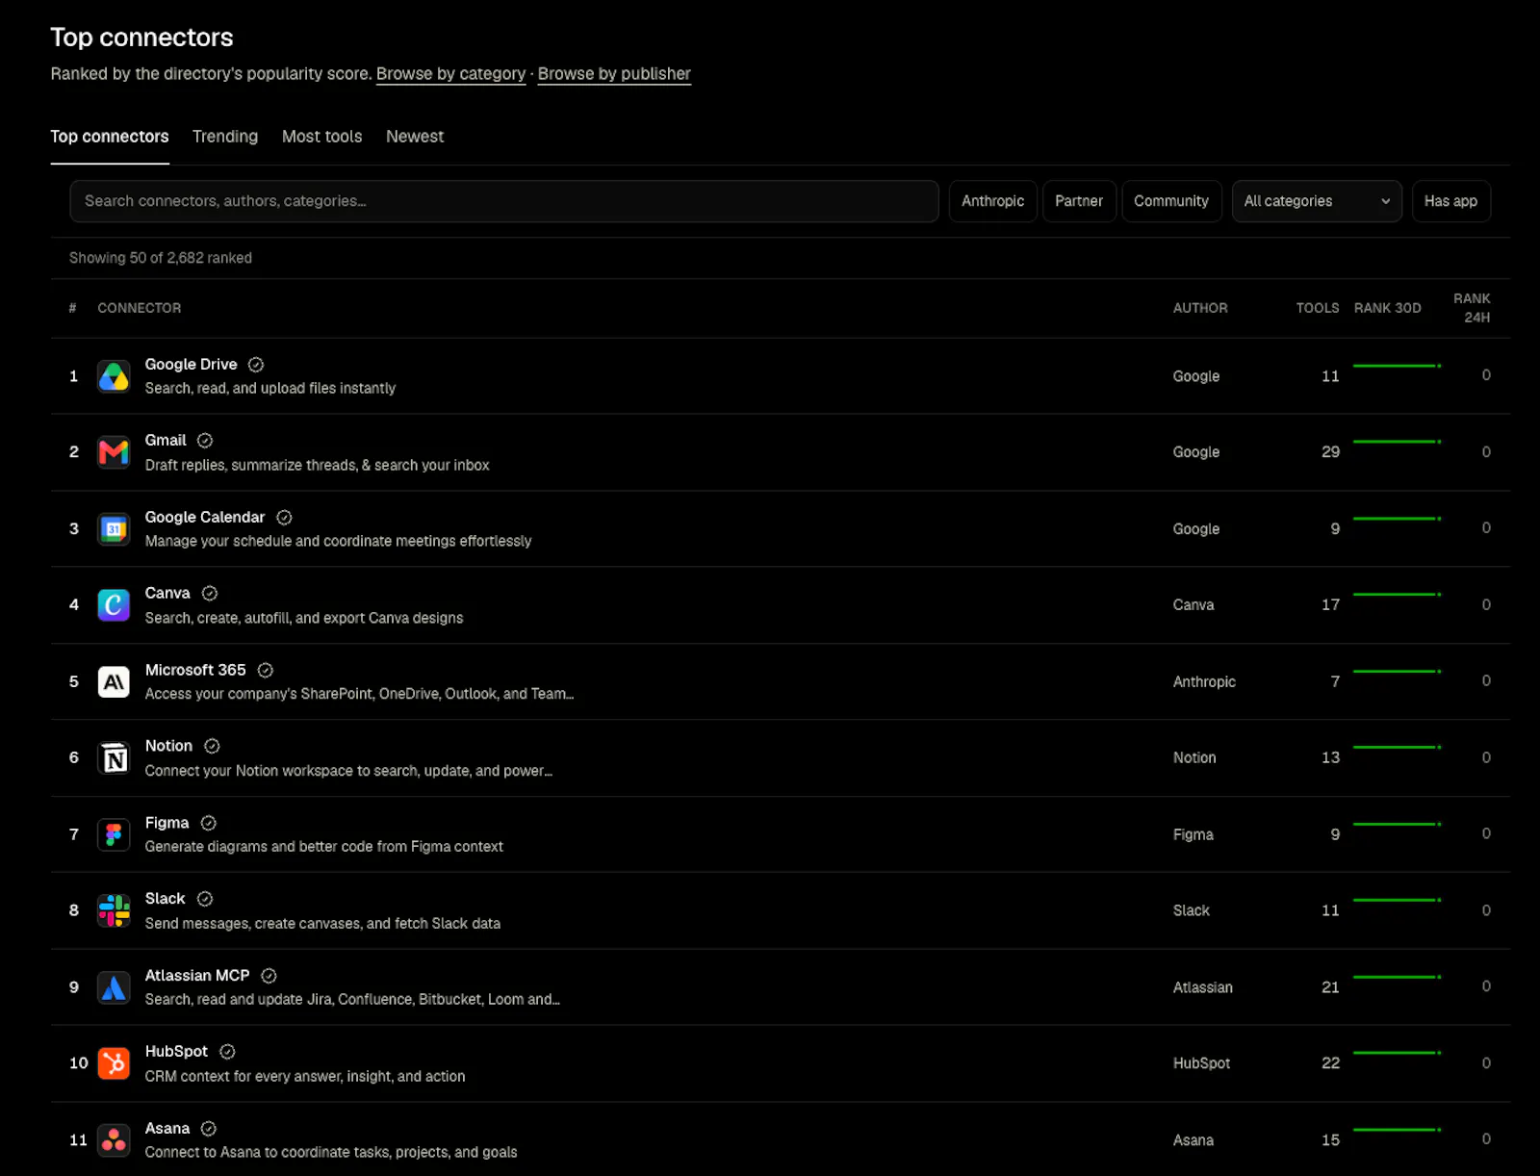Focus the Search connectors input field

(x=504, y=201)
